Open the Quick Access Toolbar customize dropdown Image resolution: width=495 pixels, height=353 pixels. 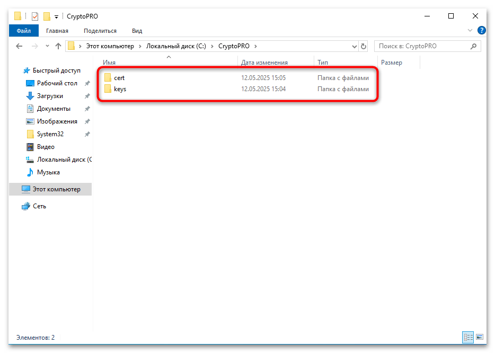pyautogui.click(x=57, y=16)
